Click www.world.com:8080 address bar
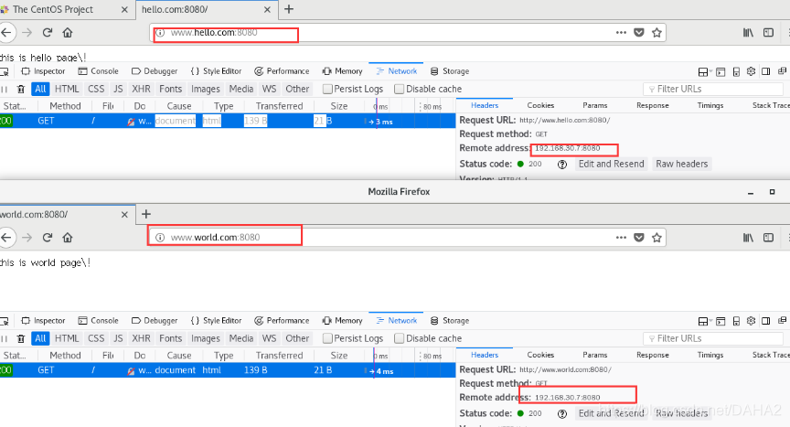The height and width of the screenshot is (427, 790). [408, 237]
